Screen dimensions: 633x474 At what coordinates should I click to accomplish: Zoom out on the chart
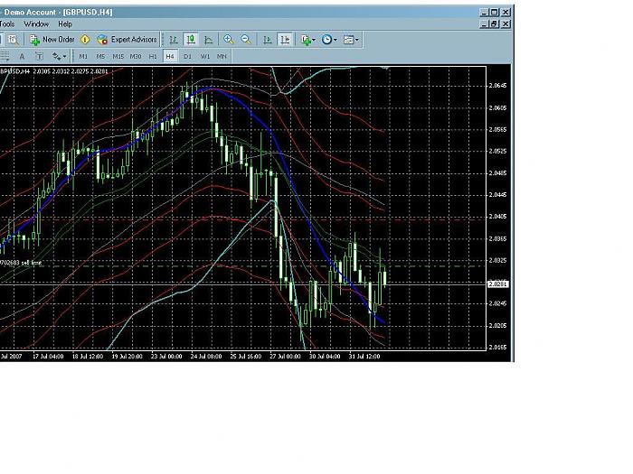click(x=246, y=40)
